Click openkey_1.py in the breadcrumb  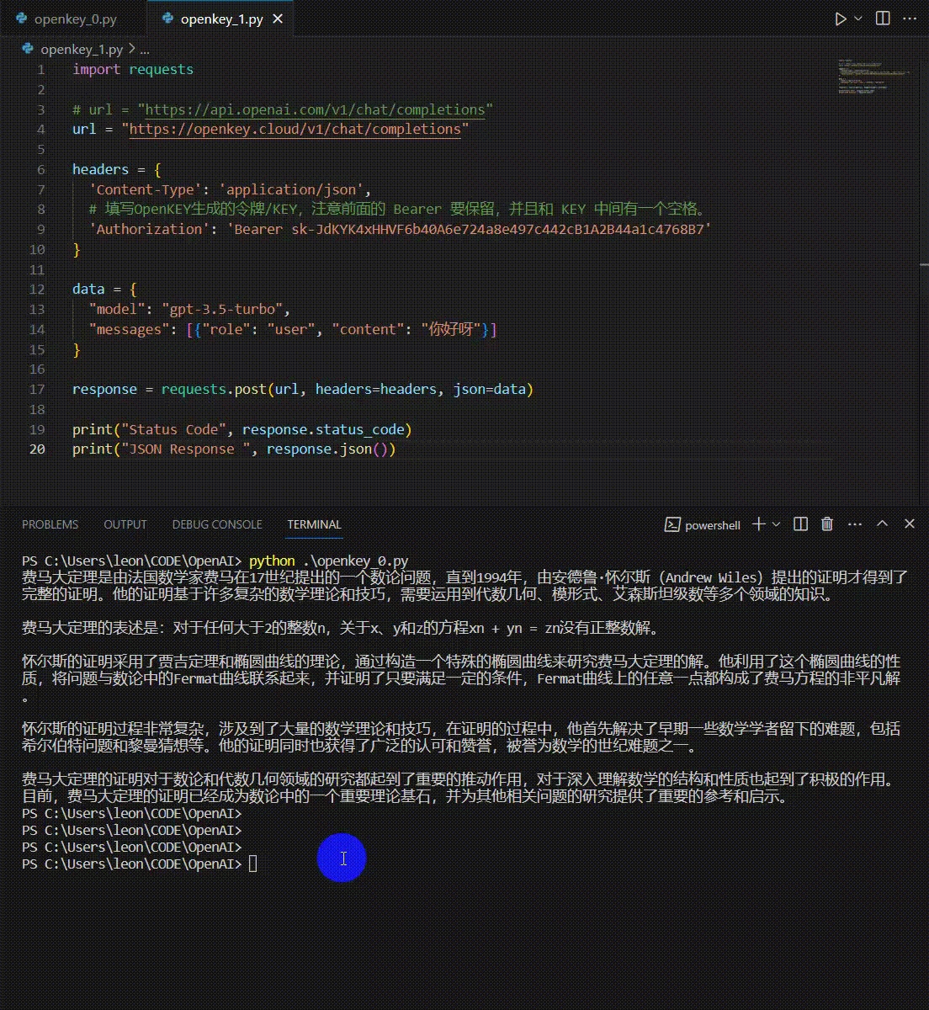(x=82, y=50)
